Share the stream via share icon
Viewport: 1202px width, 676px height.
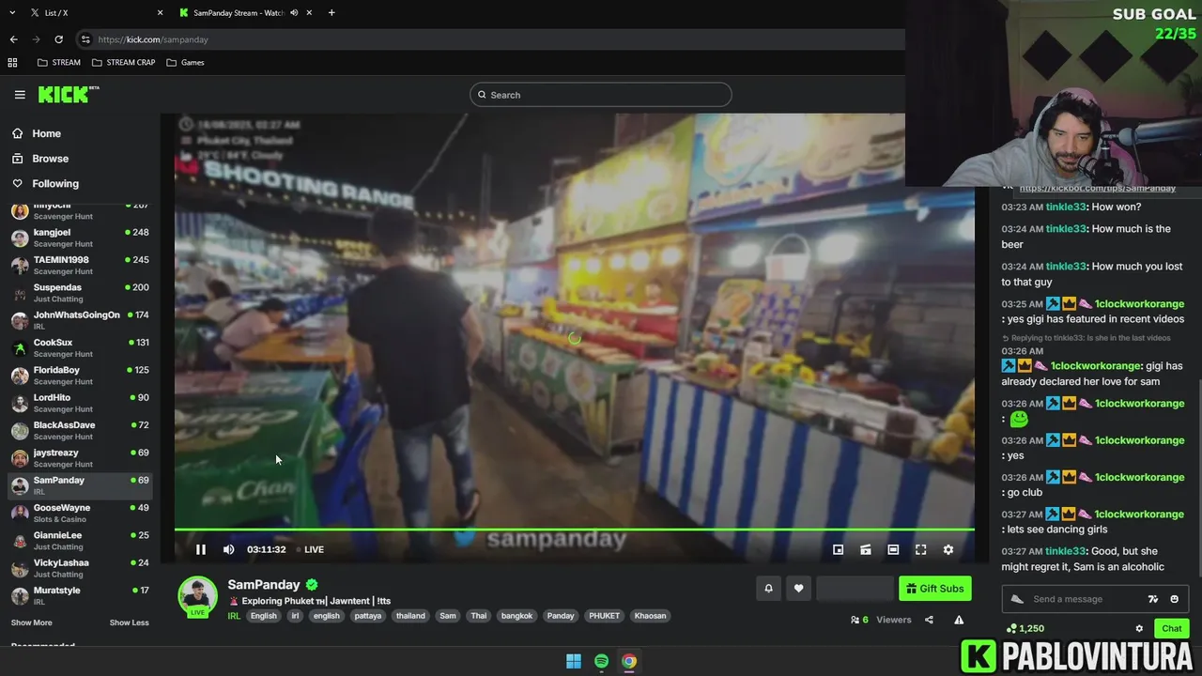[x=929, y=620]
